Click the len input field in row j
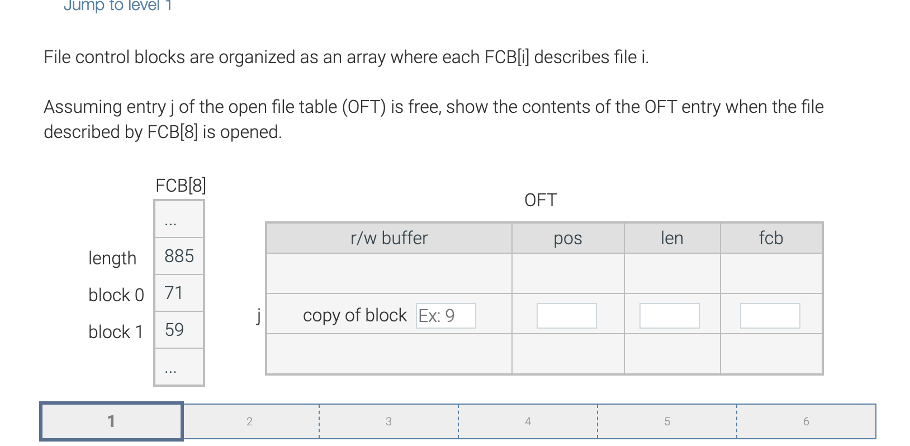 (x=669, y=316)
